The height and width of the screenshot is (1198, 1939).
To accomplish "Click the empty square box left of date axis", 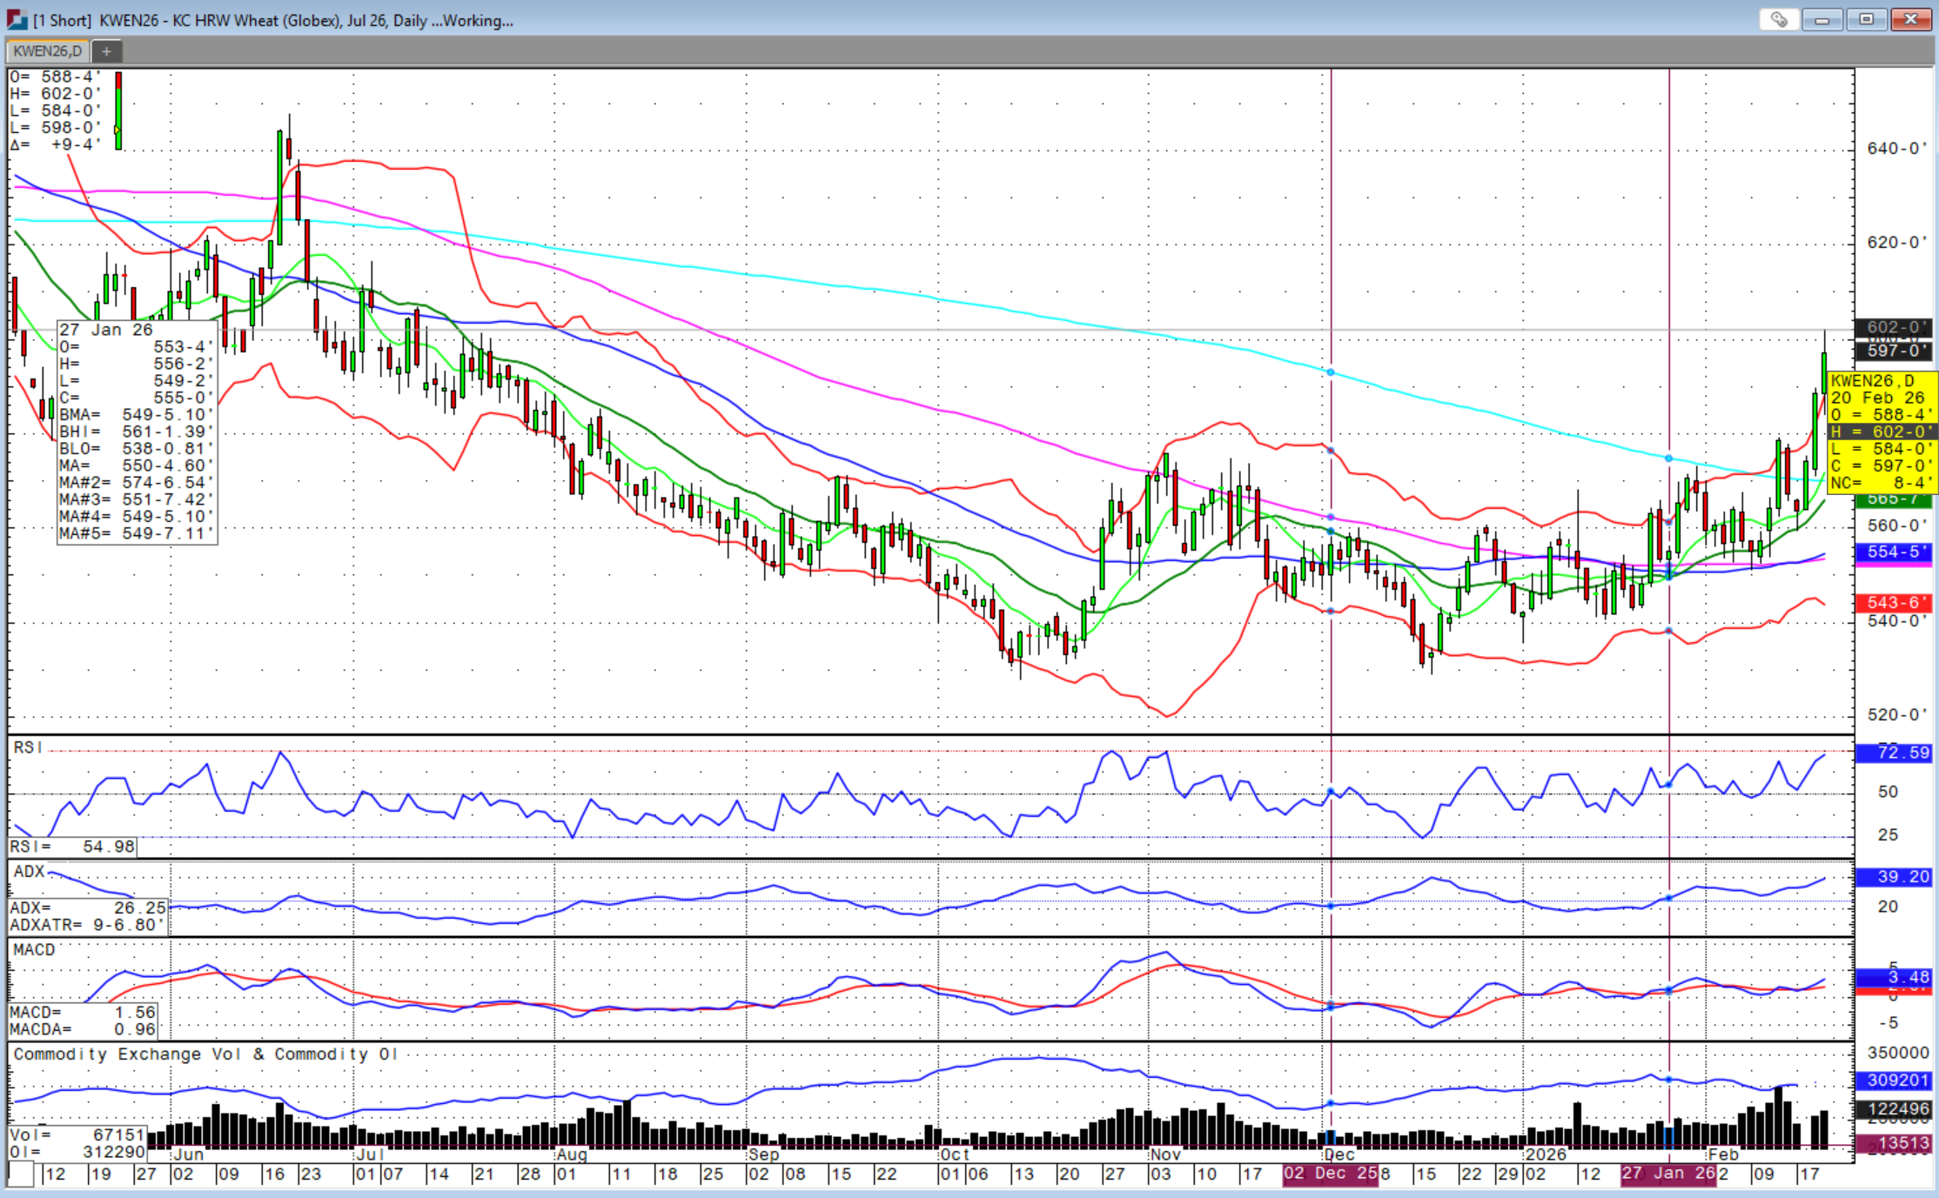I will tap(21, 1175).
